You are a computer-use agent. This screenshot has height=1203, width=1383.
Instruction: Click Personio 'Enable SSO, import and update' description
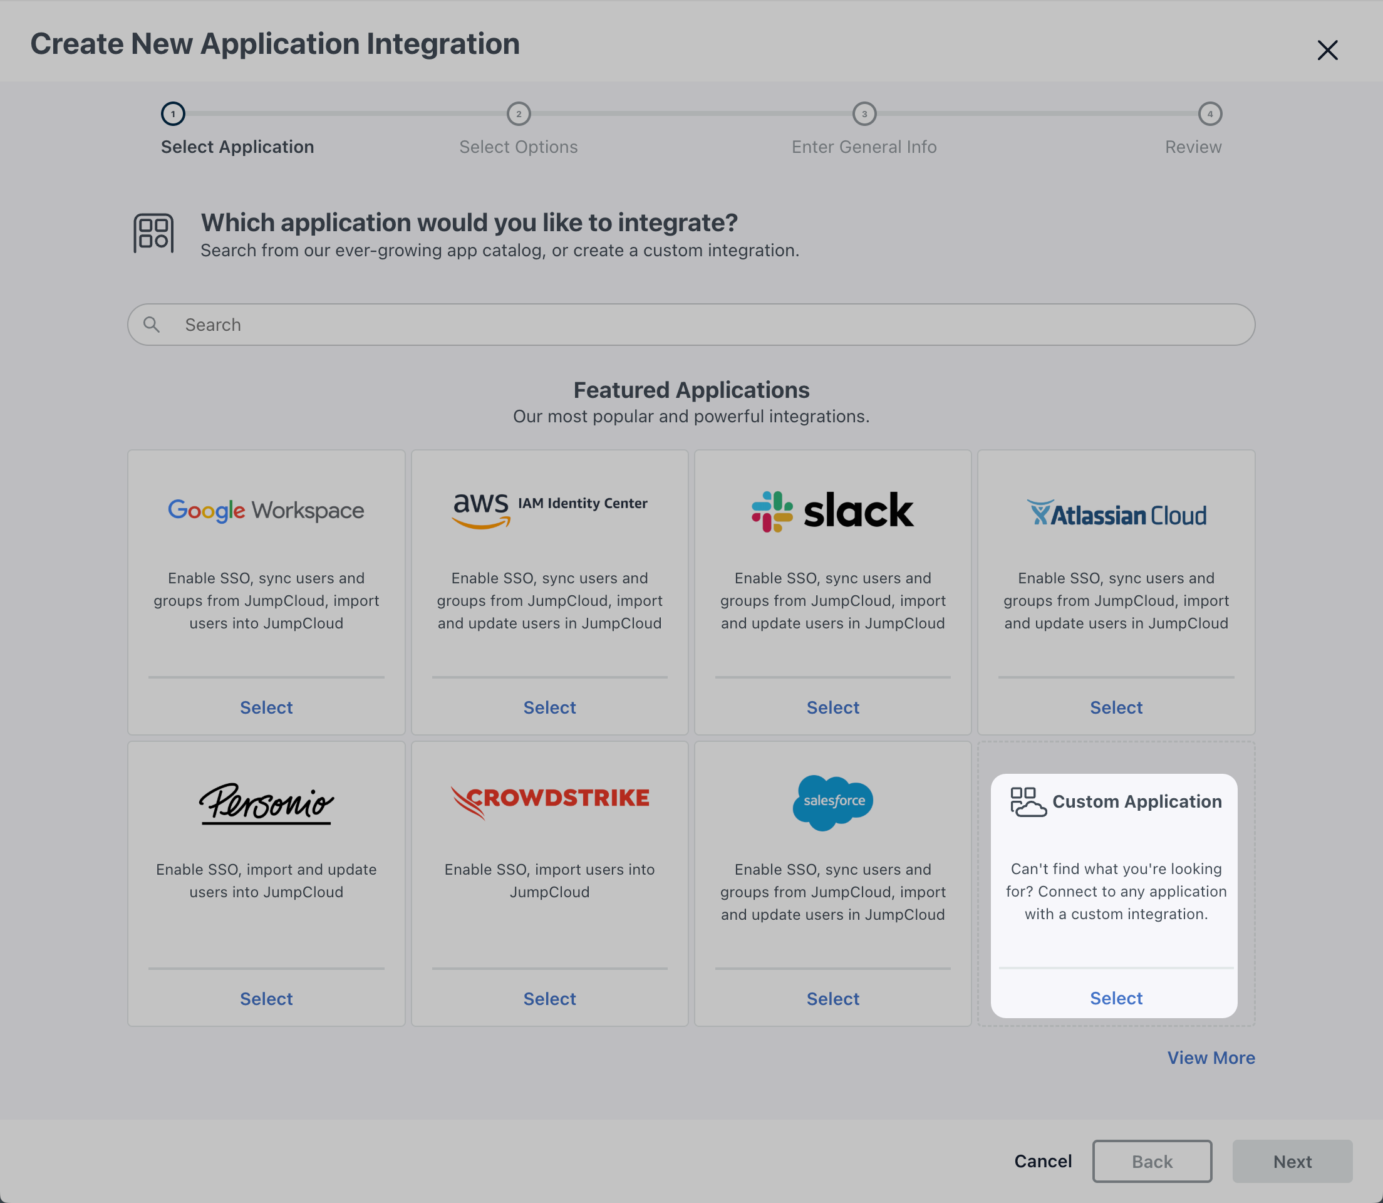coord(266,881)
